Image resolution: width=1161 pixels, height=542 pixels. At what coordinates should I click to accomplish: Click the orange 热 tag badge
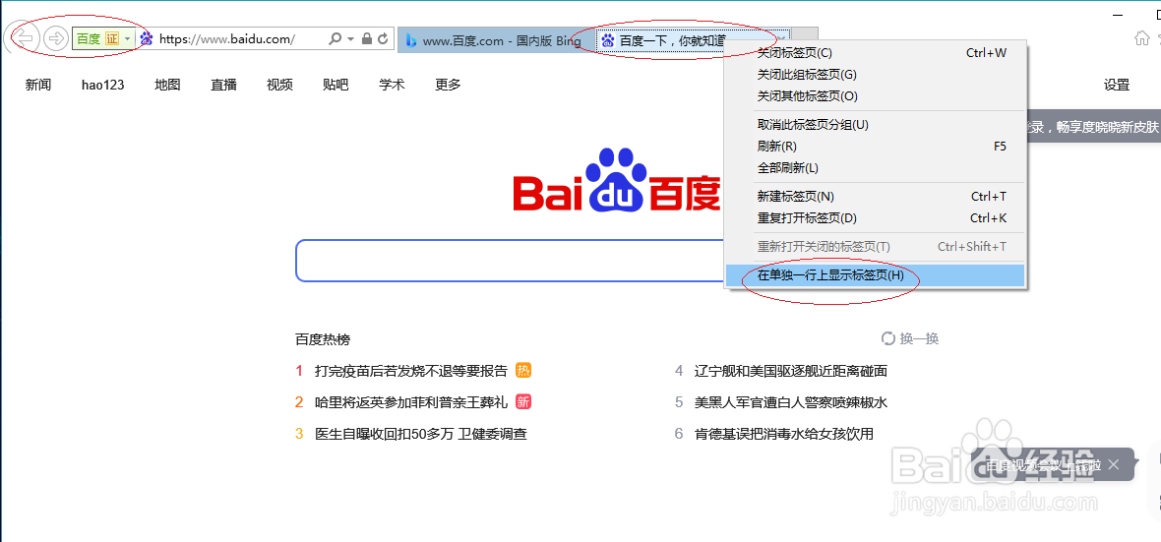click(524, 370)
